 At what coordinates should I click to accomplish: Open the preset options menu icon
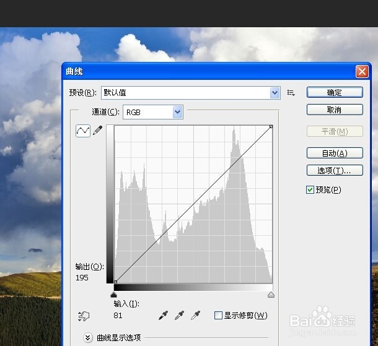click(291, 93)
